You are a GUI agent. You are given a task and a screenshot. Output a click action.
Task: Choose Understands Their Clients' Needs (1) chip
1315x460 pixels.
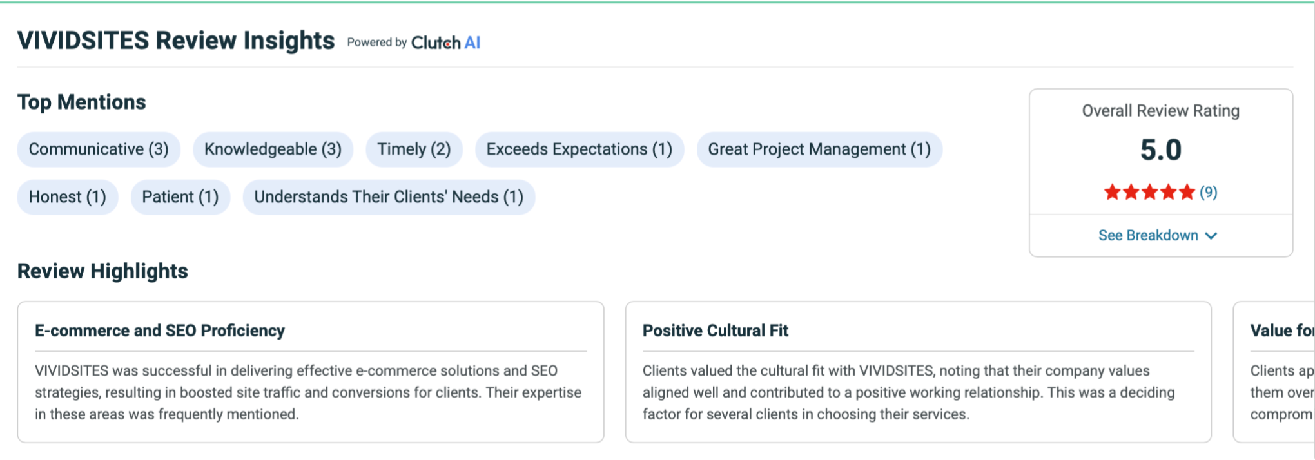click(x=389, y=197)
